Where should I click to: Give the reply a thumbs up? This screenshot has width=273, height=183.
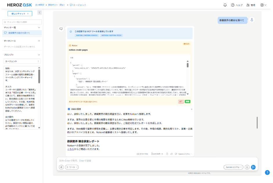pos(171,154)
